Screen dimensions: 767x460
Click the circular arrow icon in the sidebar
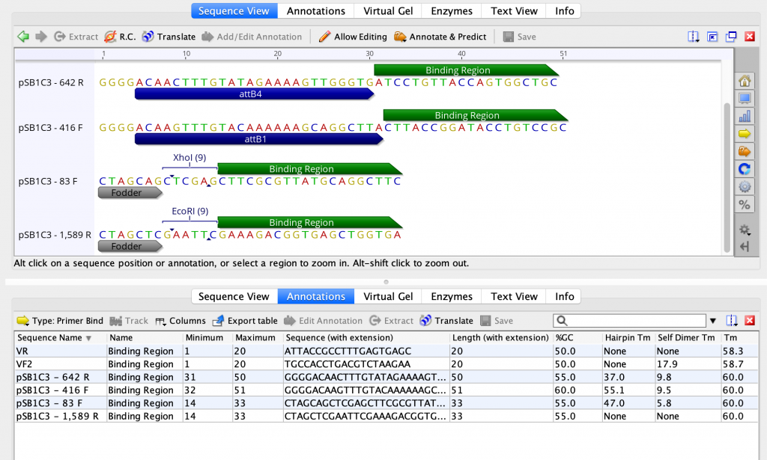click(744, 169)
